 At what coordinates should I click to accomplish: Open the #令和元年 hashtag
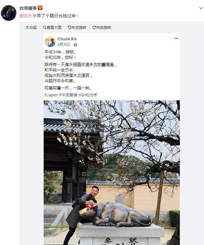[88, 95]
